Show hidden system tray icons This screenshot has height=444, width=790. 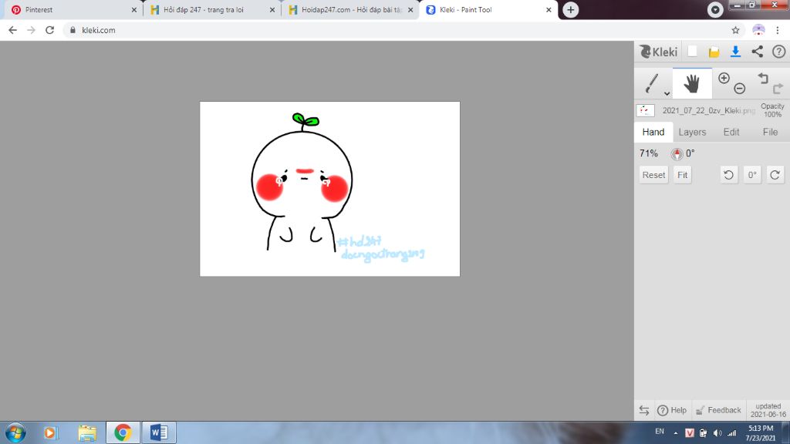[x=676, y=432]
